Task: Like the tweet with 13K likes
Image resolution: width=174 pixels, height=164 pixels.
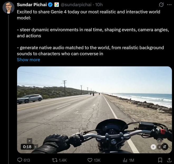Action: pyautogui.click(x=94, y=160)
